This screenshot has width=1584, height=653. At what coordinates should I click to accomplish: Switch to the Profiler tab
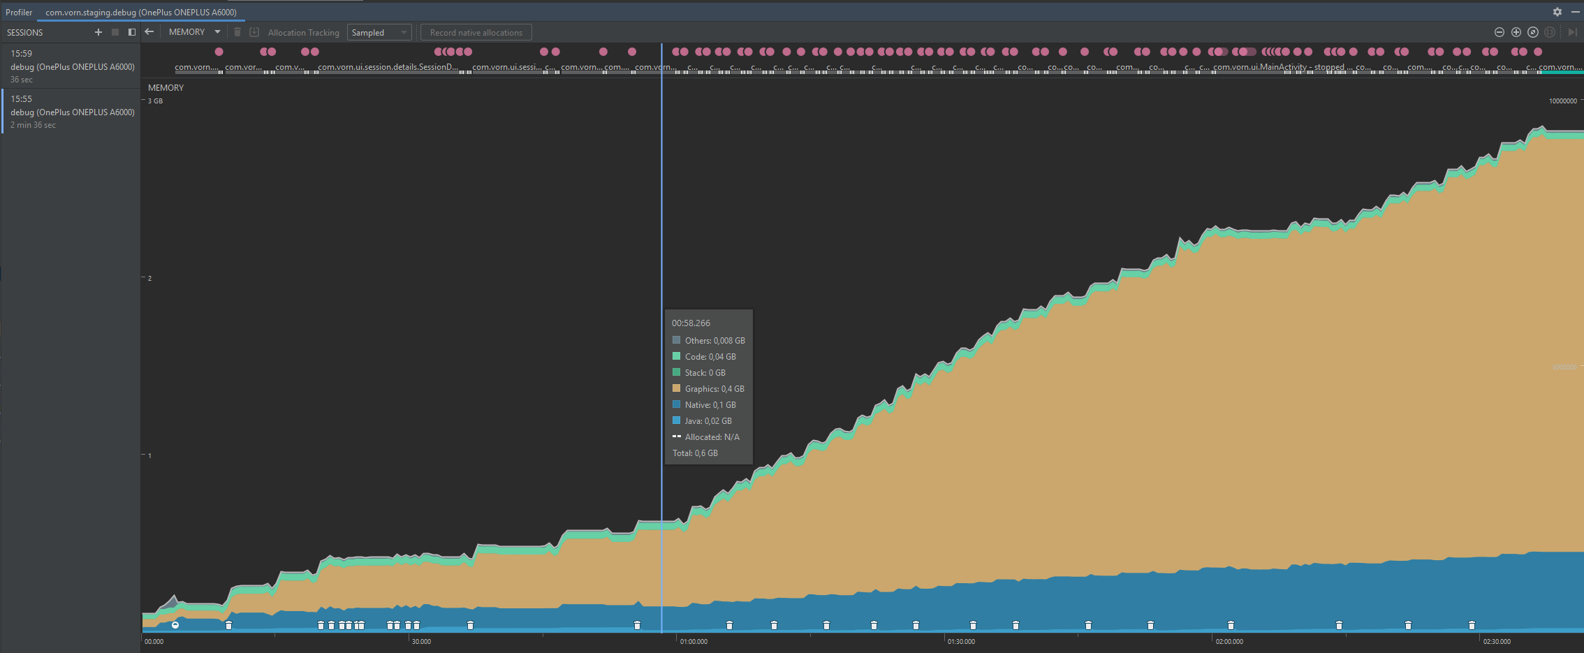coord(18,12)
